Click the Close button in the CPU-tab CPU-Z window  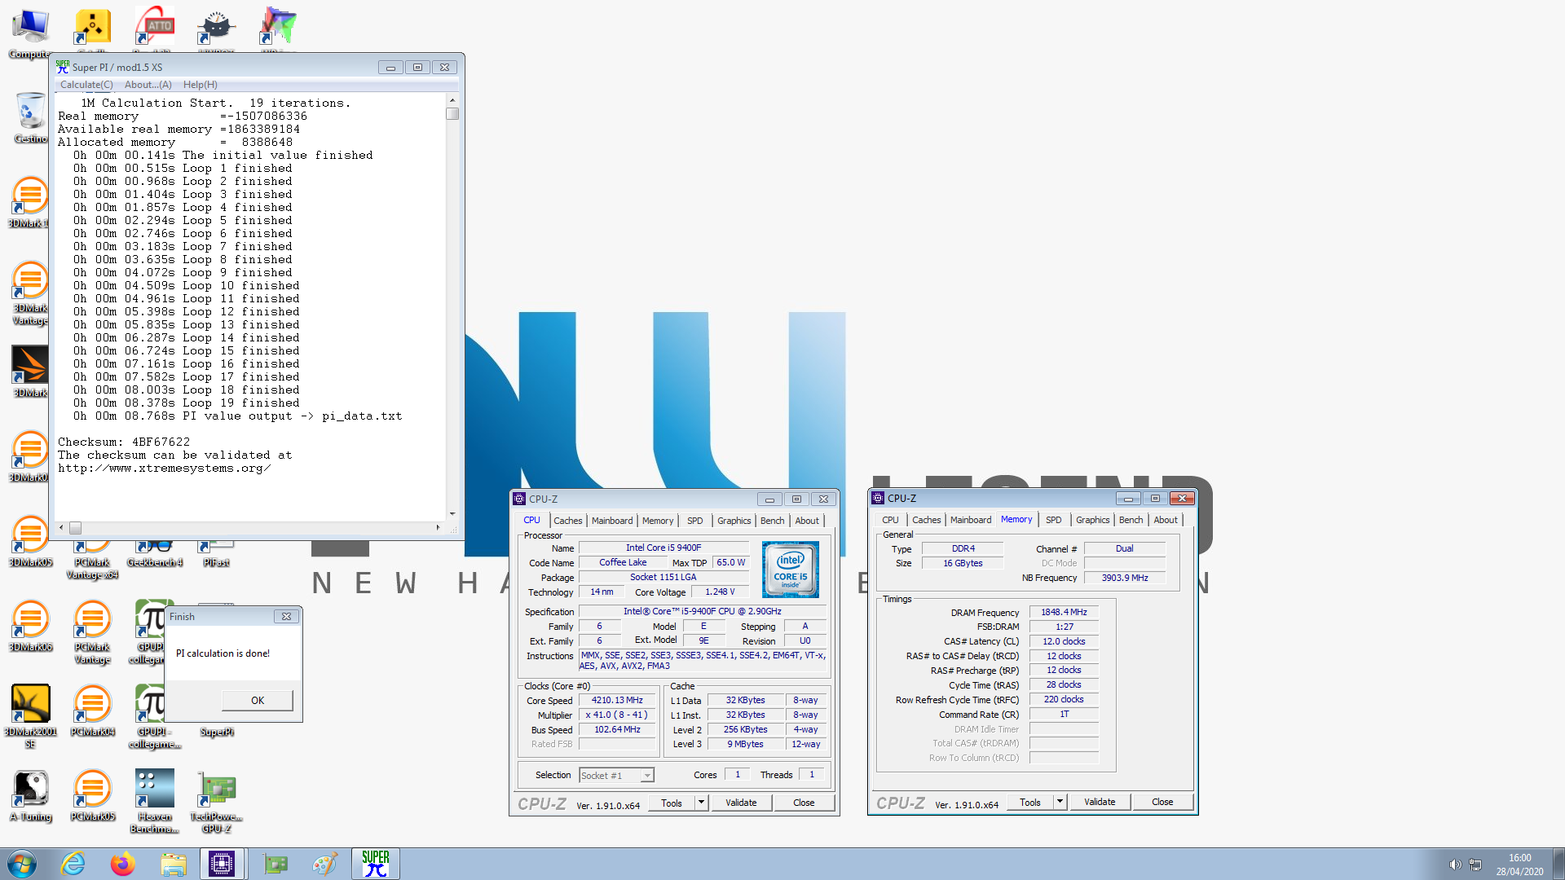(804, 803)
